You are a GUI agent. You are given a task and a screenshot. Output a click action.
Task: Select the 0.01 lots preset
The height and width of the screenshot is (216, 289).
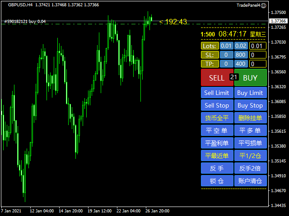pos(226,46)
